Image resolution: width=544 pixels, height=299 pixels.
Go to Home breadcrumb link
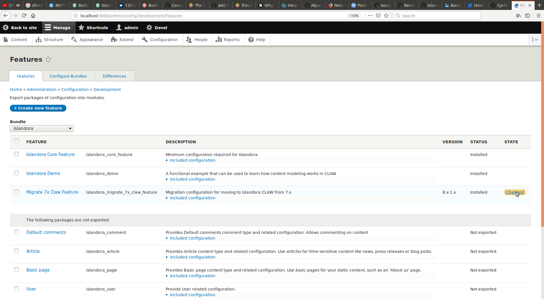[16, 89]
